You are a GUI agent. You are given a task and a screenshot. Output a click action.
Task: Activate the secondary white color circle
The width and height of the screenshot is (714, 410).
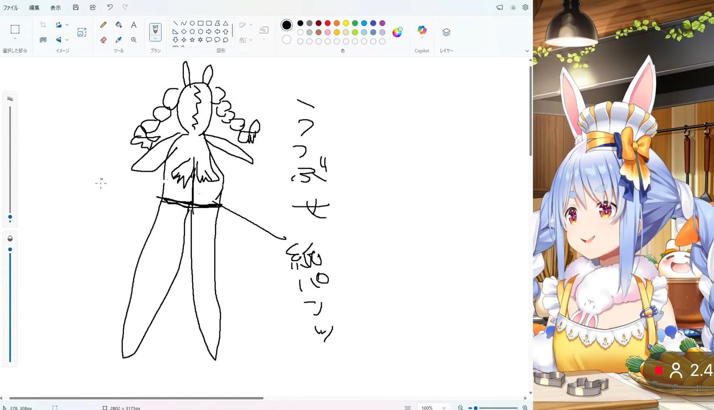(286, 40)
